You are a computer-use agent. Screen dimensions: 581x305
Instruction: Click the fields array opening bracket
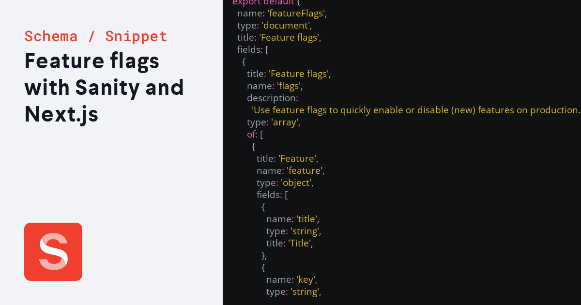[267, 49]
